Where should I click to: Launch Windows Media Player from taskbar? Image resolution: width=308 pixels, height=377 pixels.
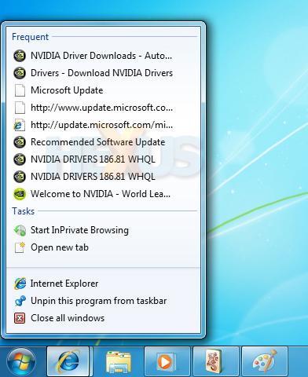pyautogui.click(x=167, y=362)
